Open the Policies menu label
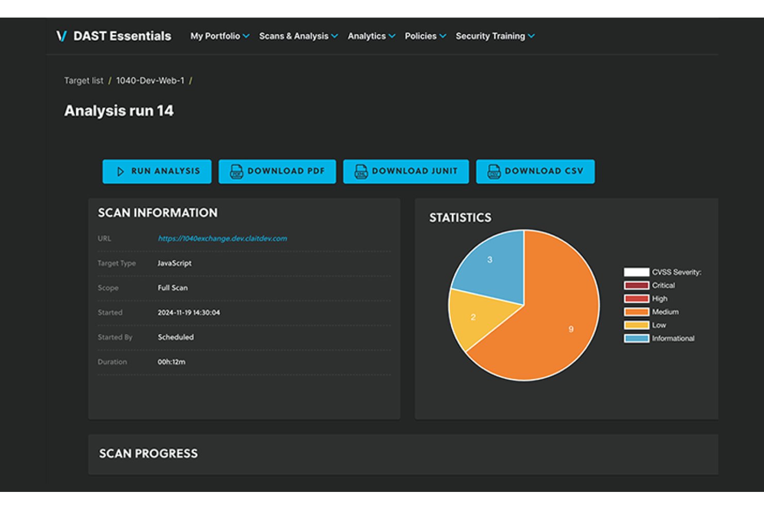 click(421, 36)
